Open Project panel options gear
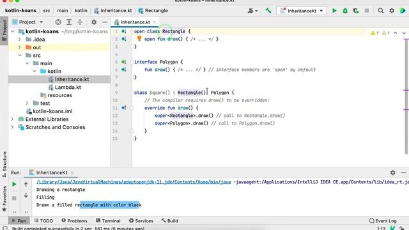The height and width of the screenshot is (230, 409). [x=94, y=22]
